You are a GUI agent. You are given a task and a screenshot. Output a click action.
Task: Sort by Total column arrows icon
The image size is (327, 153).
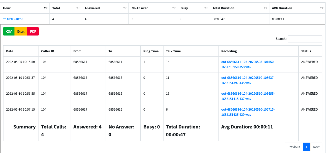[78, 8]
